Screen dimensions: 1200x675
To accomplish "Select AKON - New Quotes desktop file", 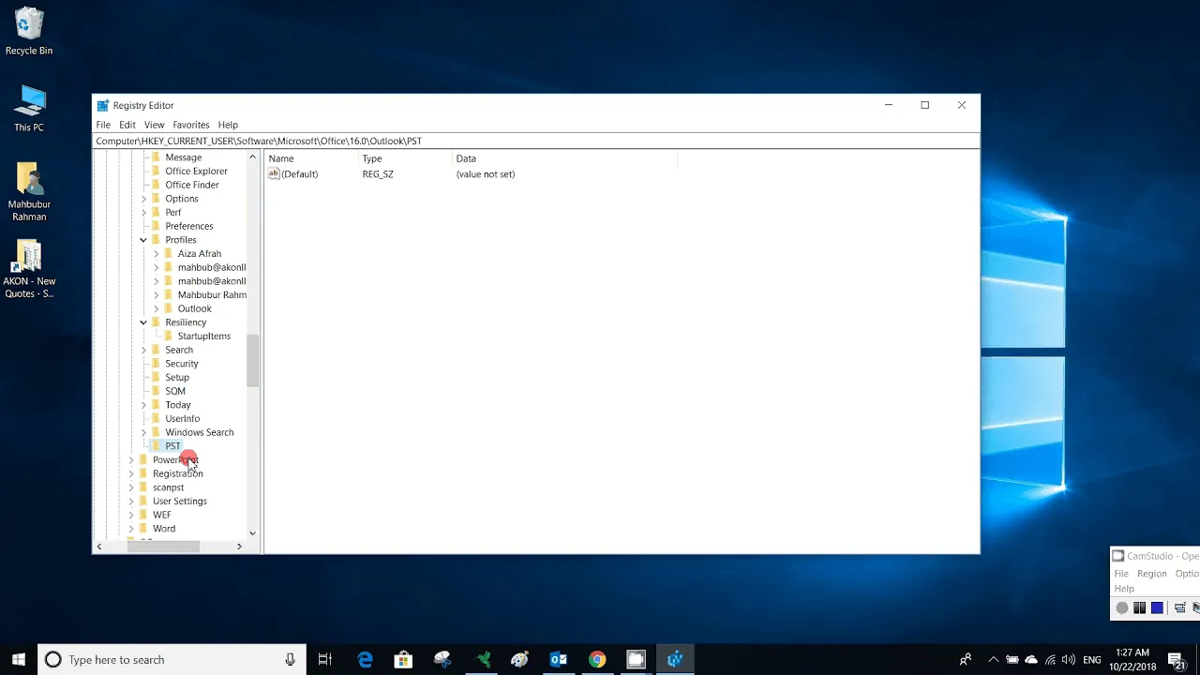I will pyautogui.click(x=29, y=269).
